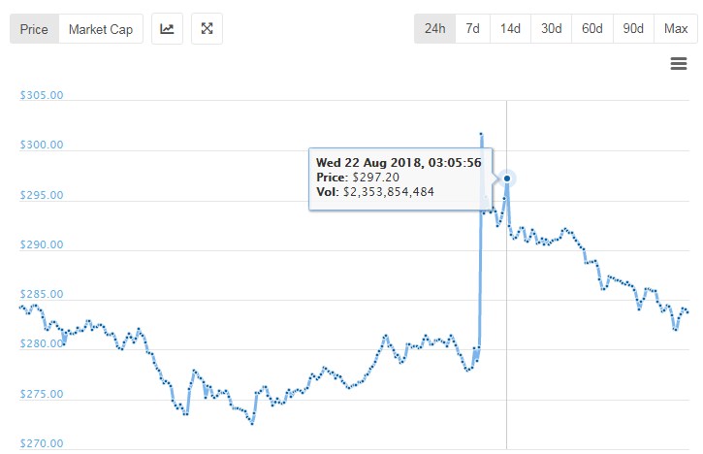Click the peak data point above $300
The image size is (703, 454).
tap(481, 134)
